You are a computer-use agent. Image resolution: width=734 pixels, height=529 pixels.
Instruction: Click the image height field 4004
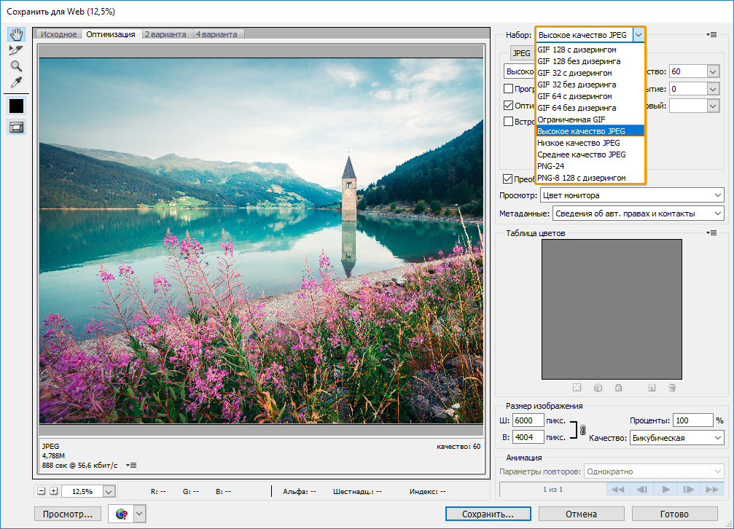[x=528, y=437]
